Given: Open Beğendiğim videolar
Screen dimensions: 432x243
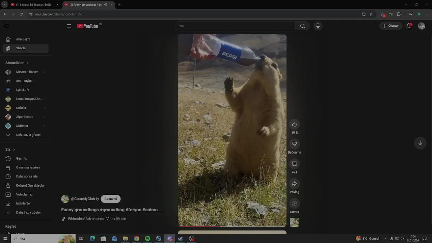Looking at the screenshot, I should [26, 185].
